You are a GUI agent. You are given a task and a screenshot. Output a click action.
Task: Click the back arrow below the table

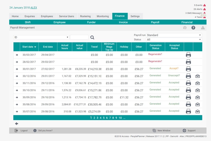tap(17, 124)
